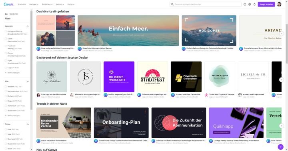Open the Café Logo mit der Mohnblume title link
This screenshot has width=288, height=151.
point(54,94)
